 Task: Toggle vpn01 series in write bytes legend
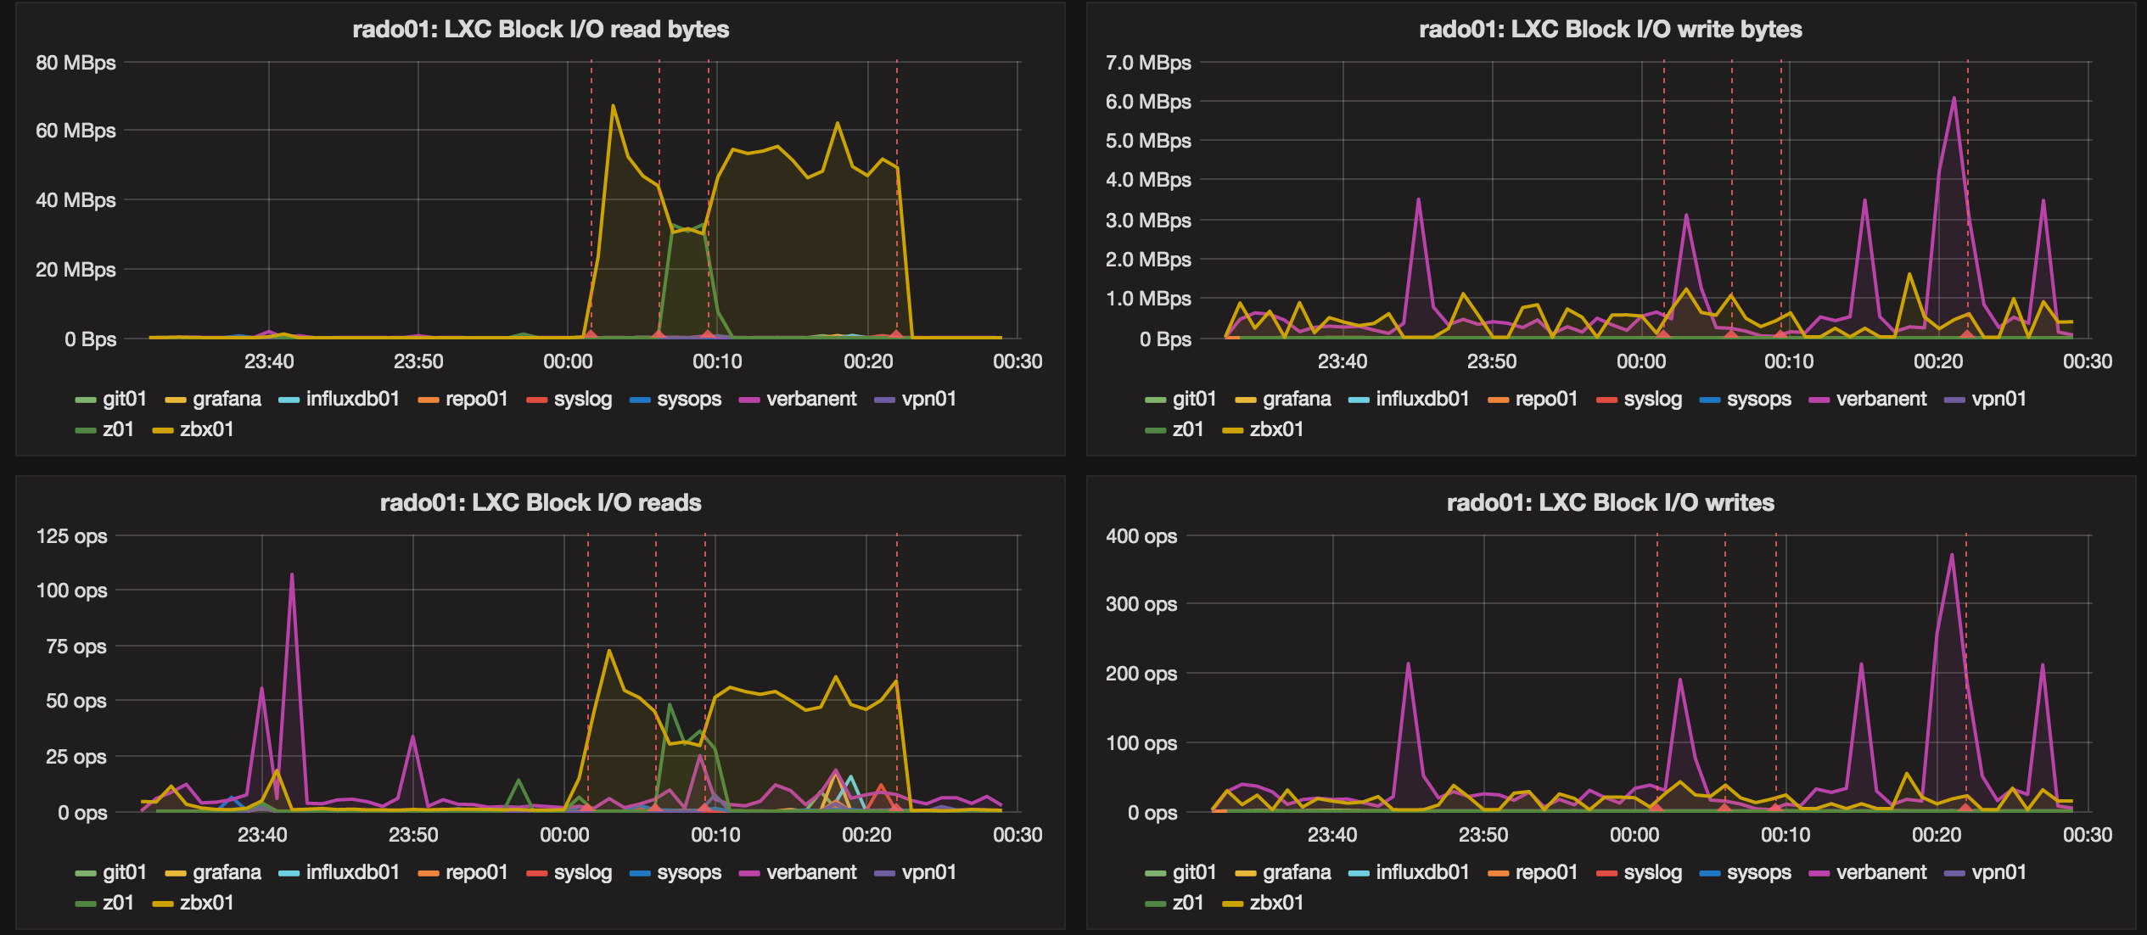tap(1998, 399)
